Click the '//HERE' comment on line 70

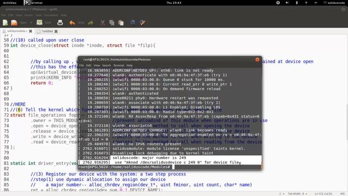(18, 104)
